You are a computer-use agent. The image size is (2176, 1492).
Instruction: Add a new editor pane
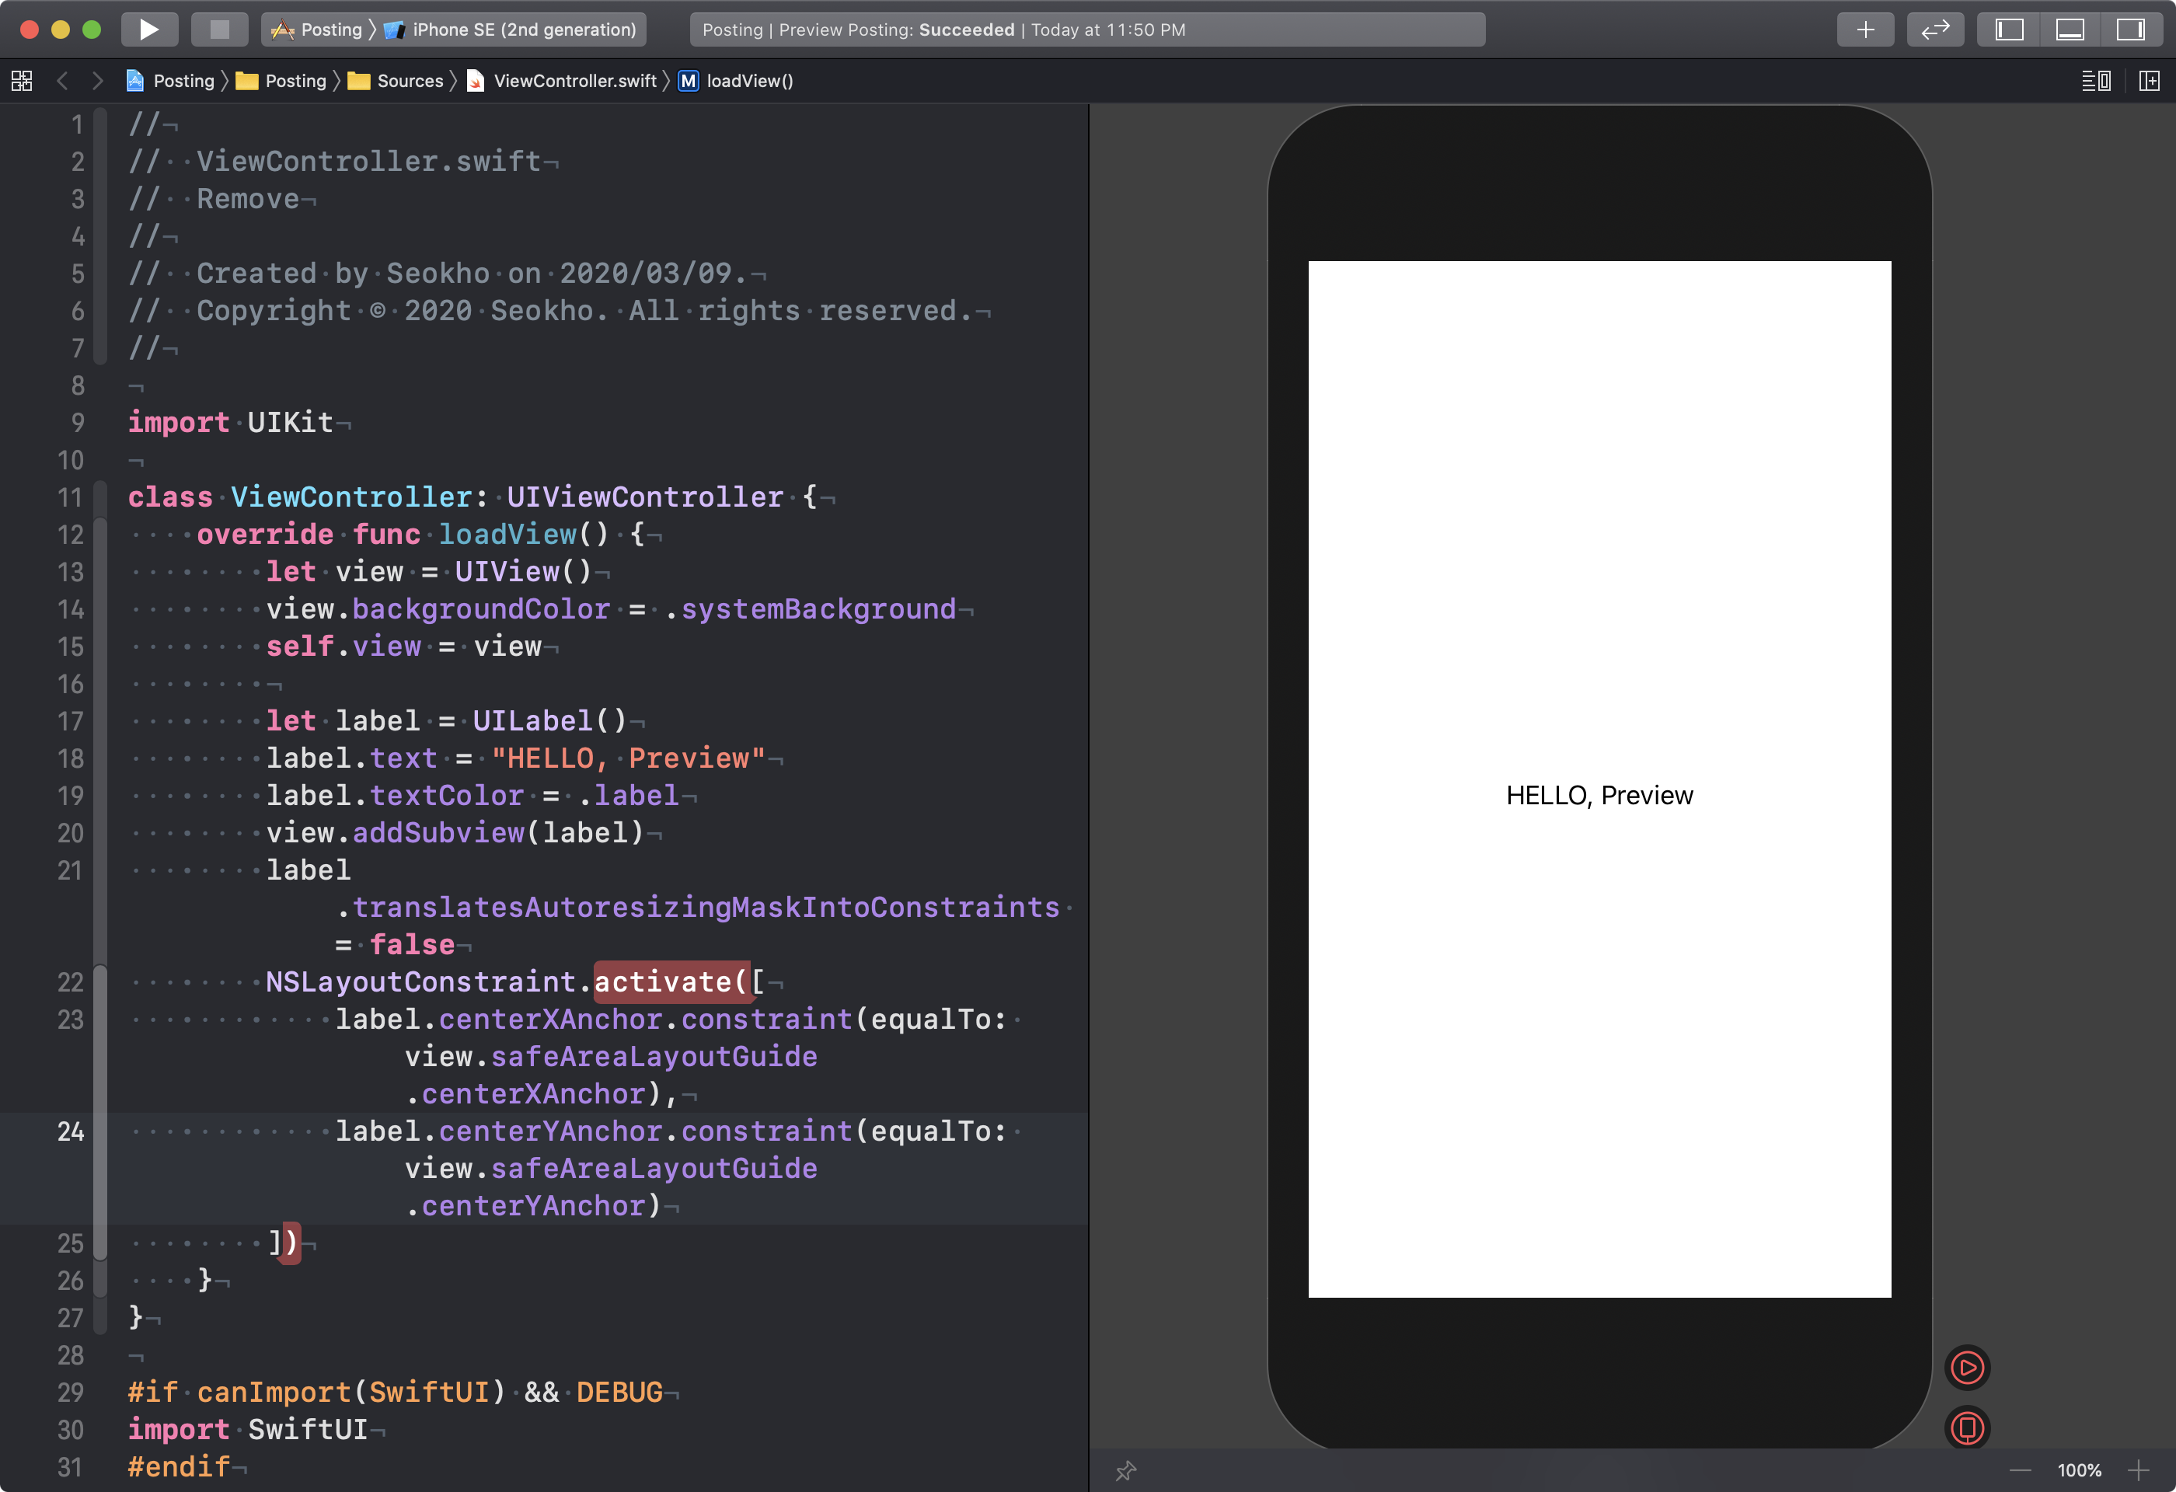(x=2149, y=81)
